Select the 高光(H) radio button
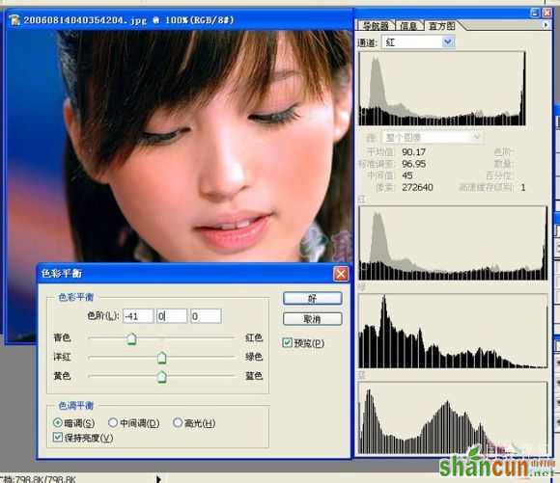This screenshot has height=483, width=560. [x=177, y=422]
